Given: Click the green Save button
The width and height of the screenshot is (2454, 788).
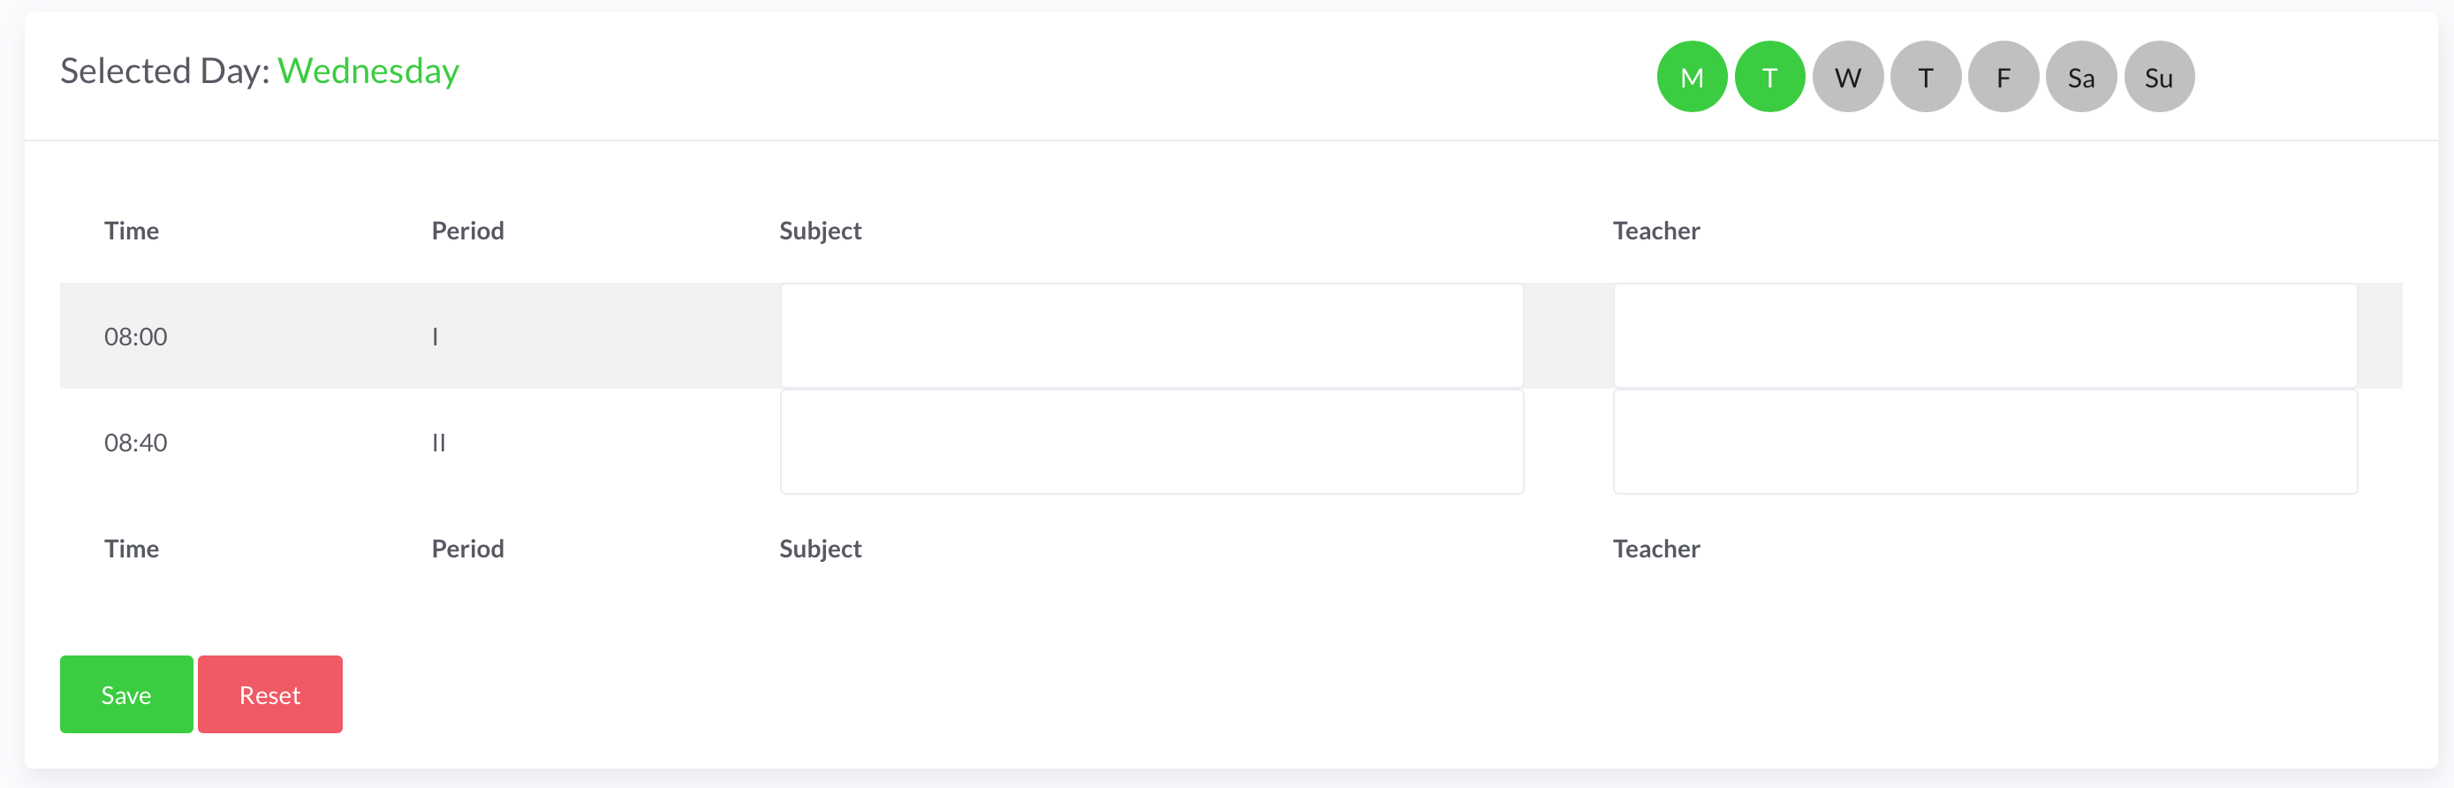Looking at the screenshot, I should tap(126, 694).
